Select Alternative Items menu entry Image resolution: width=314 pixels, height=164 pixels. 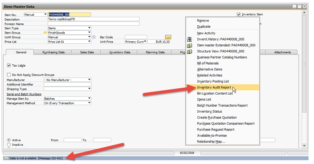[210, 69]
